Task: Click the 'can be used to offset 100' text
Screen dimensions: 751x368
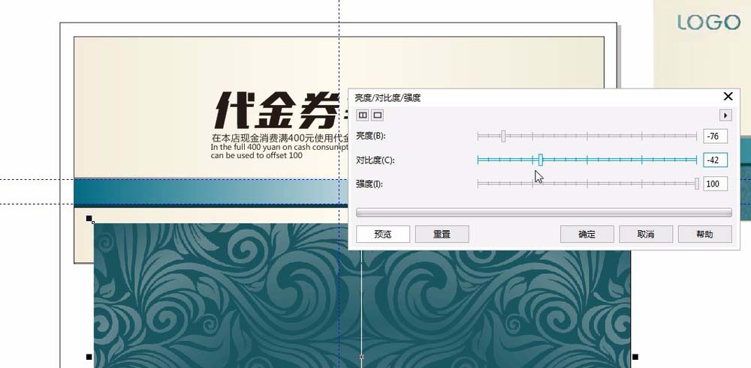Action: coord(257,155)
